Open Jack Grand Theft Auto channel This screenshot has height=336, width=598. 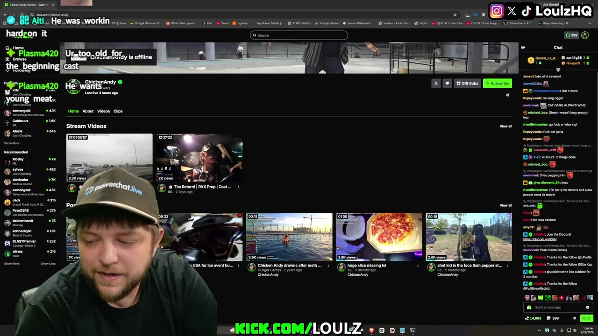tap(30, 202)
